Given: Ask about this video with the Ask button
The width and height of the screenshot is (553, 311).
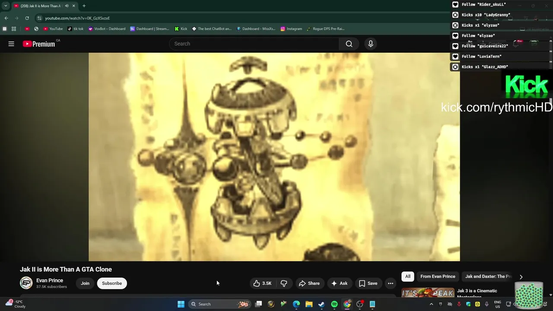Looking at the screenshot, I should (339, 283).
